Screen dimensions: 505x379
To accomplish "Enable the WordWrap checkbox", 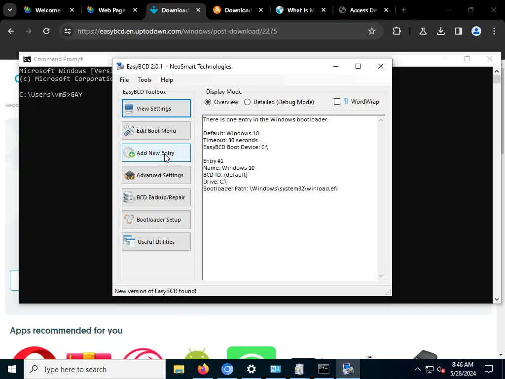I will [x=337, y=102].
